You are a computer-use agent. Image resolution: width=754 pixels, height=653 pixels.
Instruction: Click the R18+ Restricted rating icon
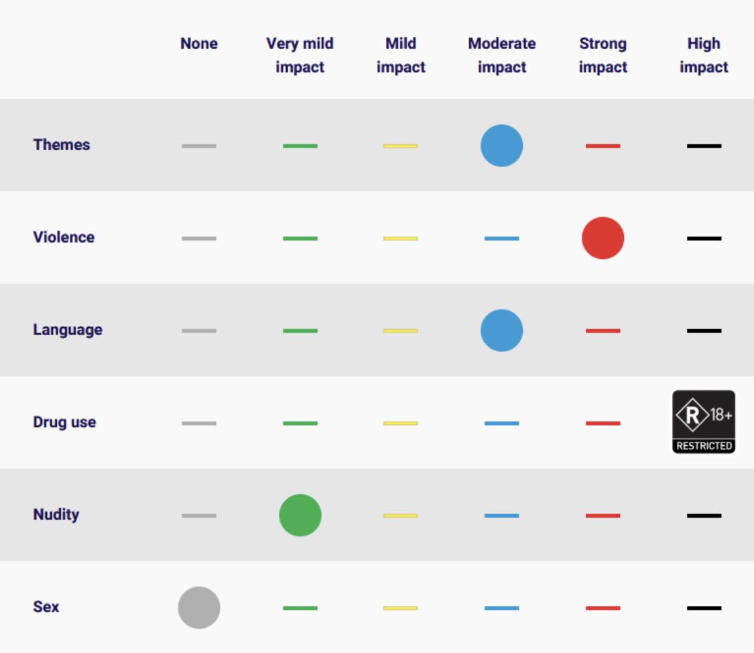click(x=704, y=422)
